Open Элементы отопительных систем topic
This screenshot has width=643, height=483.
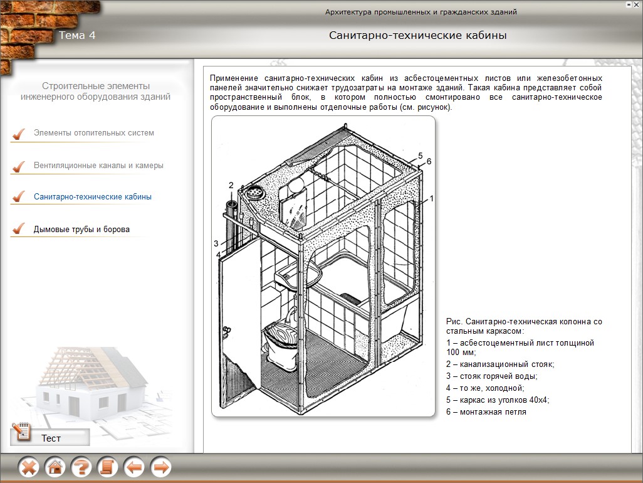[93, 133]
